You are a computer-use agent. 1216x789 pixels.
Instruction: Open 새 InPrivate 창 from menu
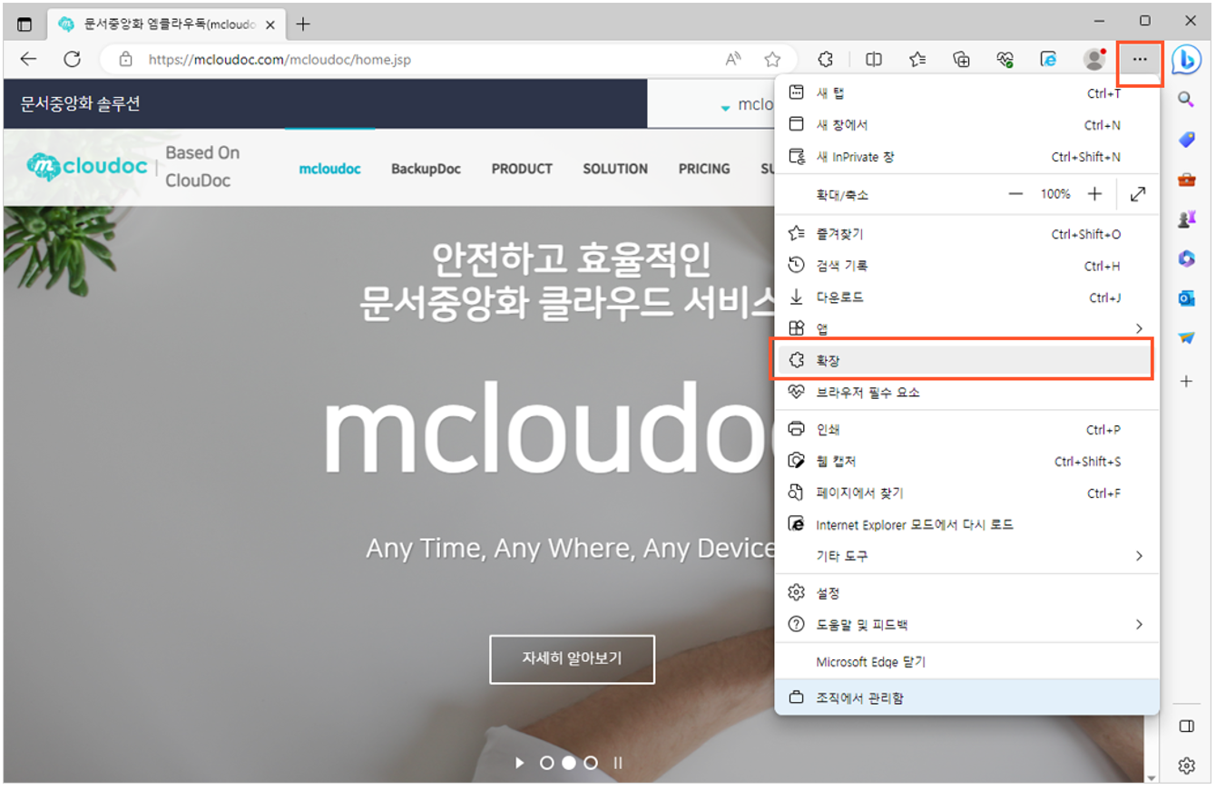point(966,157)
